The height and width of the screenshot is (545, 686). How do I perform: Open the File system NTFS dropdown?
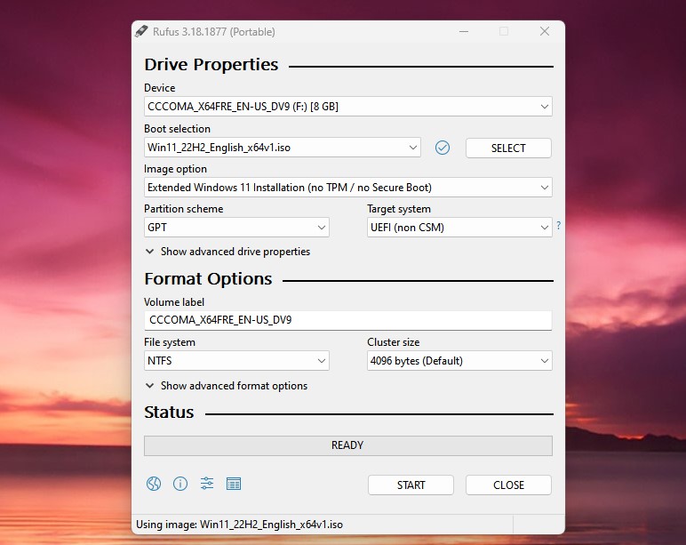[236, 361]
